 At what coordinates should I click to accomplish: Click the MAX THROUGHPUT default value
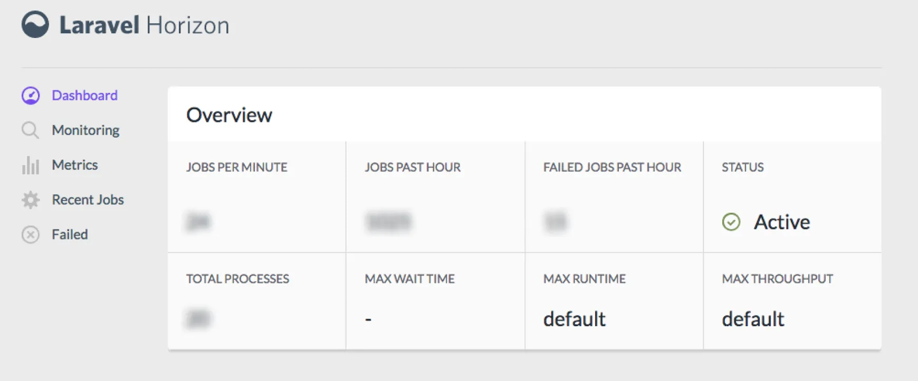[753, 318]
